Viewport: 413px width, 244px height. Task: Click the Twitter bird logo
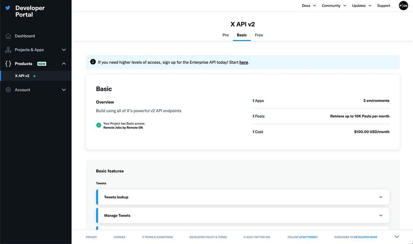point(8,7)
